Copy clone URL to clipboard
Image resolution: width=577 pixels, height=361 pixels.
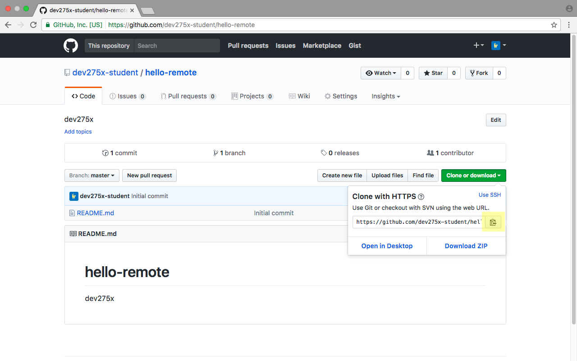493,222
